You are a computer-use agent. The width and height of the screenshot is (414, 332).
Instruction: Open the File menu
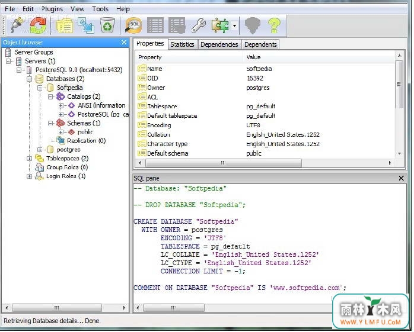coord(9,9)
